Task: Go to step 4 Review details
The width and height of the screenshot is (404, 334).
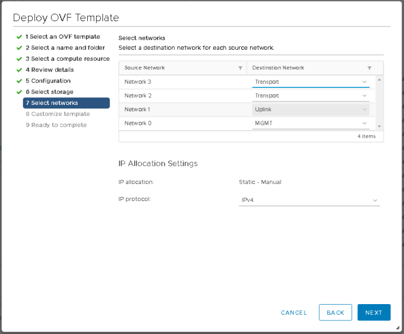Action: [50, 70]
